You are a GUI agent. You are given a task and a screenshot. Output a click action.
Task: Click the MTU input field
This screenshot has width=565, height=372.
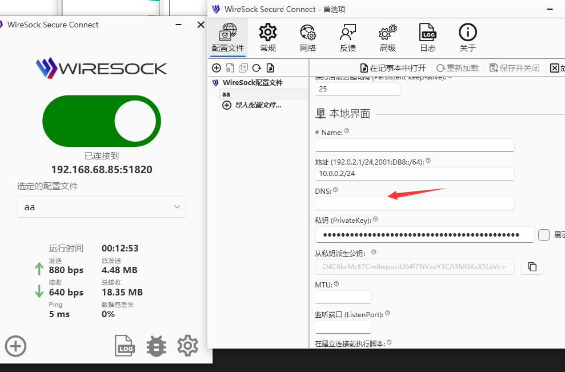click(x=343, y=297)
